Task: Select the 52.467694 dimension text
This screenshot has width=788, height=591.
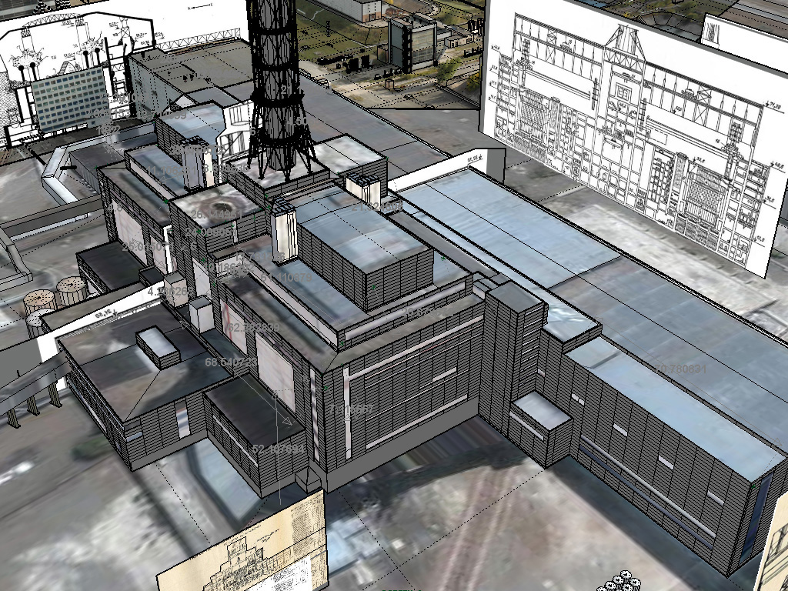Action: click(x=278, y=449)
